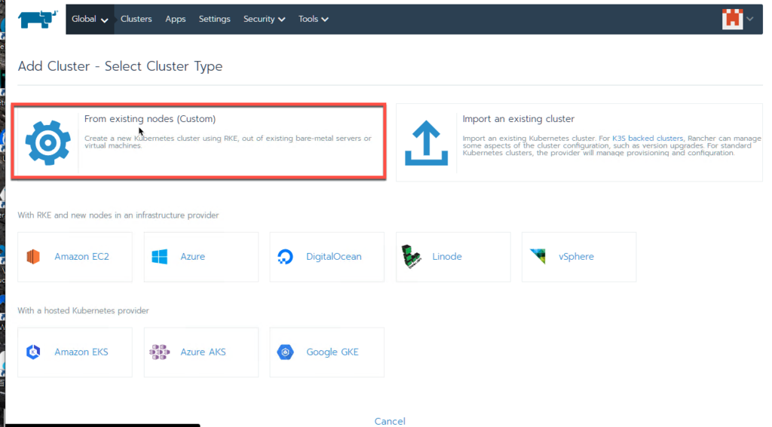Choose the Amazon EKS hosted provider label

click(x=81, y=352)
